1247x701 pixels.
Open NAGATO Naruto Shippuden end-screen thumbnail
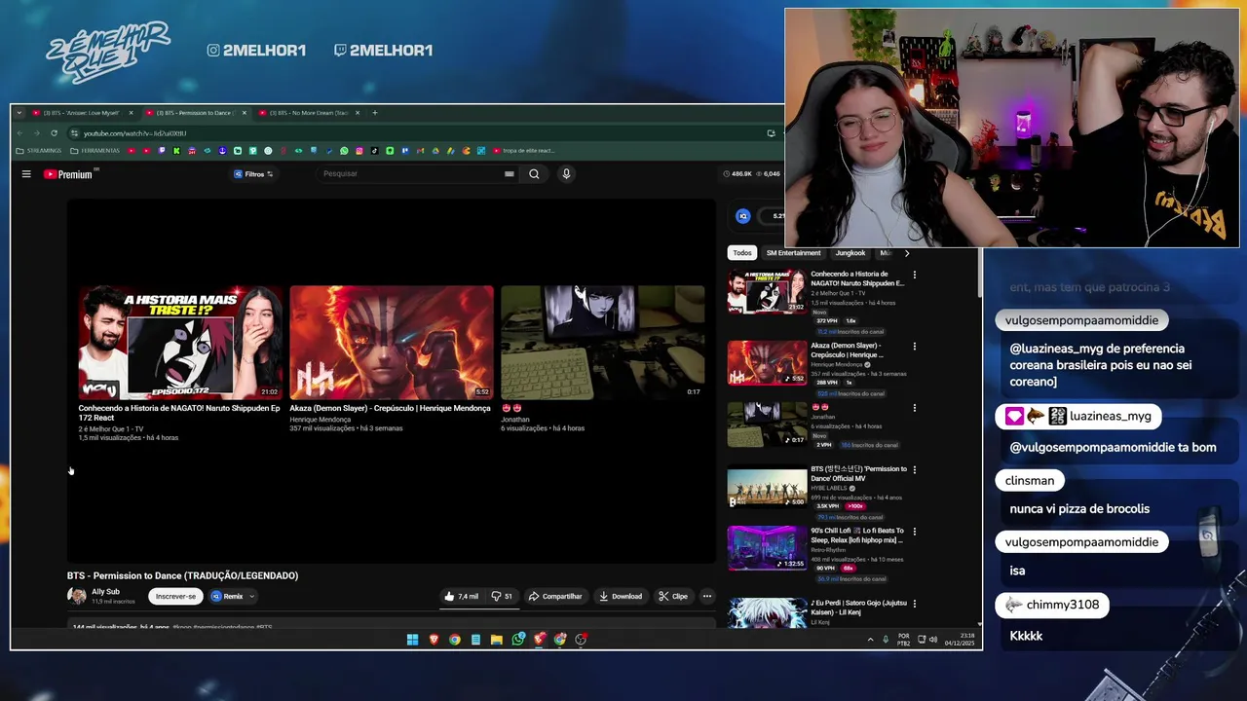(x=179, y=342)
